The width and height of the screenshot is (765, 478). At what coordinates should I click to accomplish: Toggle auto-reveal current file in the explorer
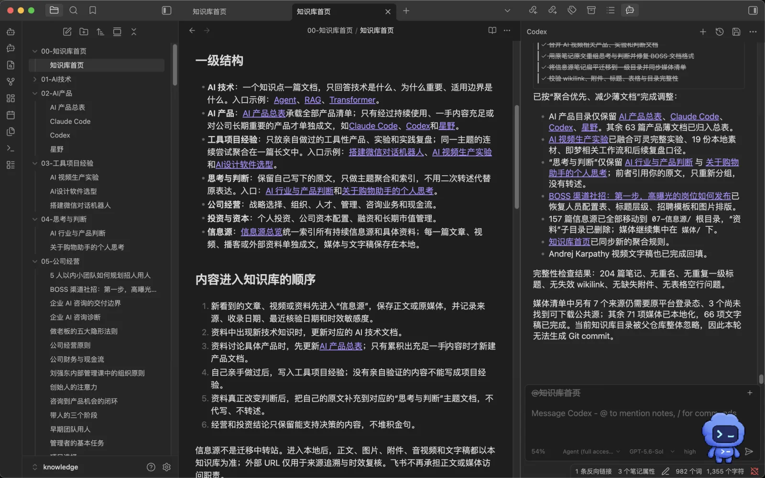[x=117, y=32]
